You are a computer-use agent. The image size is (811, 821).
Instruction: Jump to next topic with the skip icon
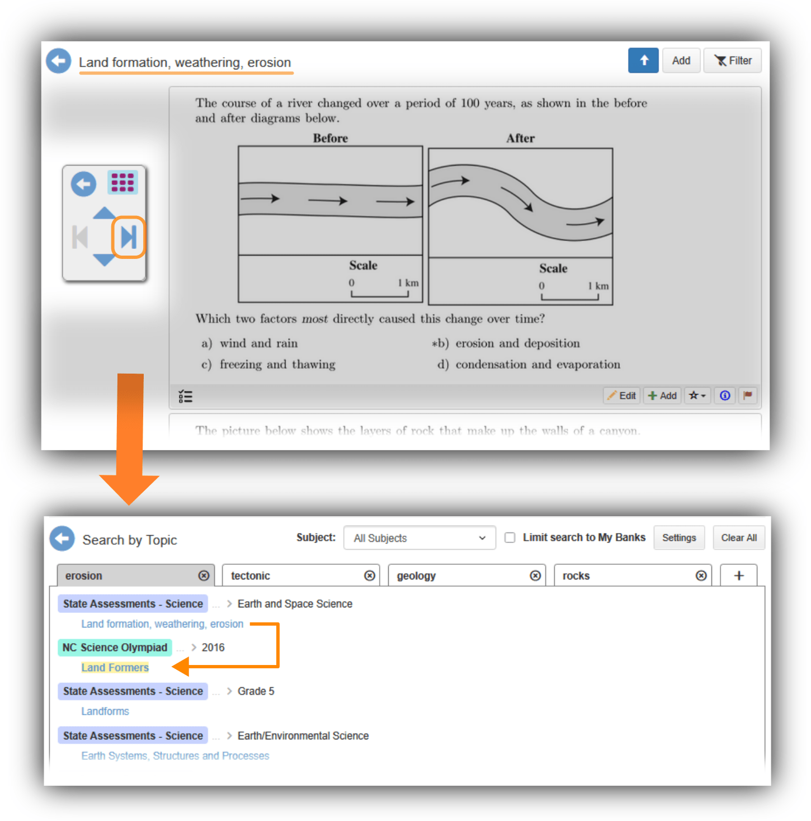129,237
